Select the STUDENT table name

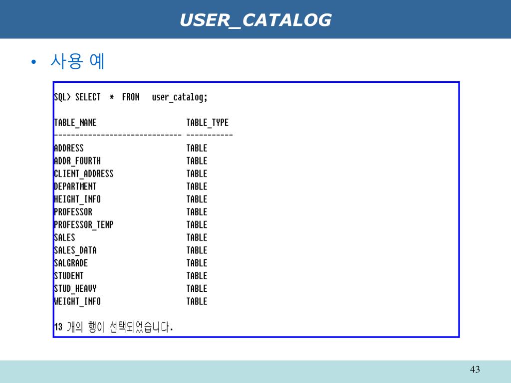click(69, 276)
